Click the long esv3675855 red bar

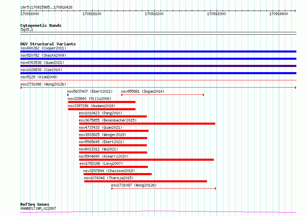[147, 124]
